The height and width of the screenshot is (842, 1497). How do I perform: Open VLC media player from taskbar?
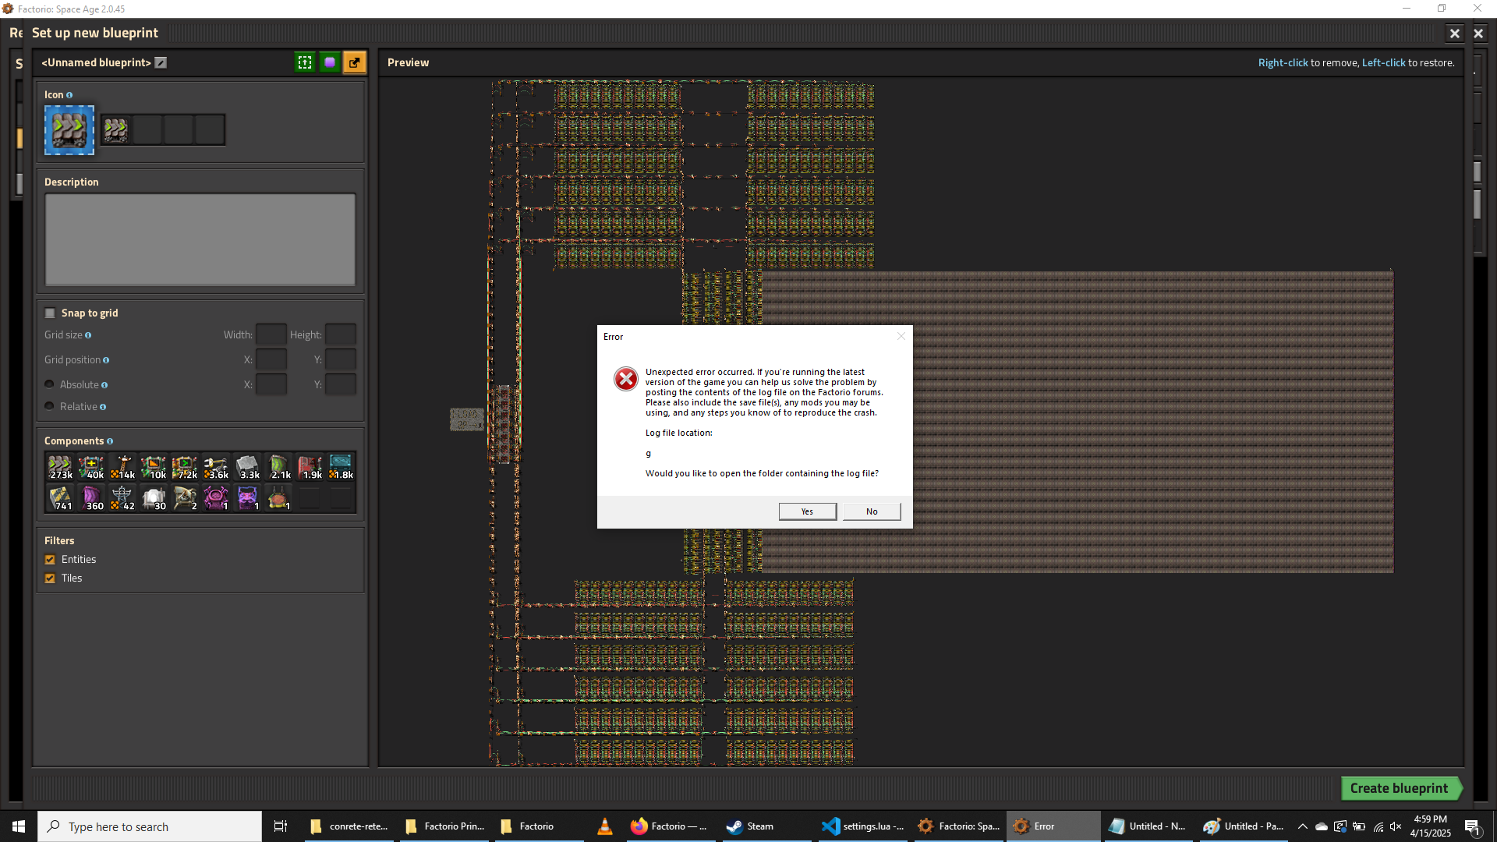click(x=604, y=826)
